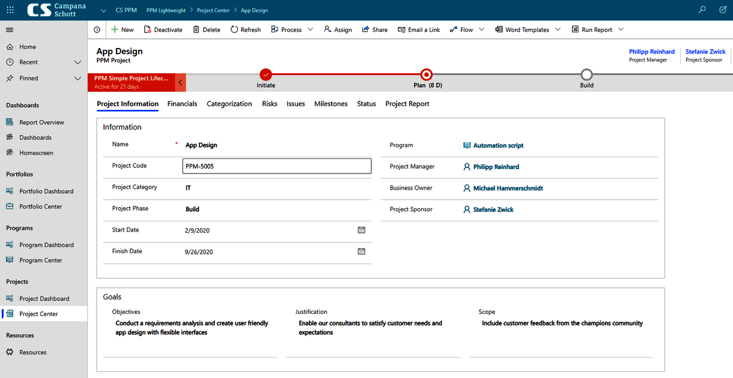Screen dimensions: 733x378
Task: Open the Finish Date calendar picker
Action: (362, 251)
